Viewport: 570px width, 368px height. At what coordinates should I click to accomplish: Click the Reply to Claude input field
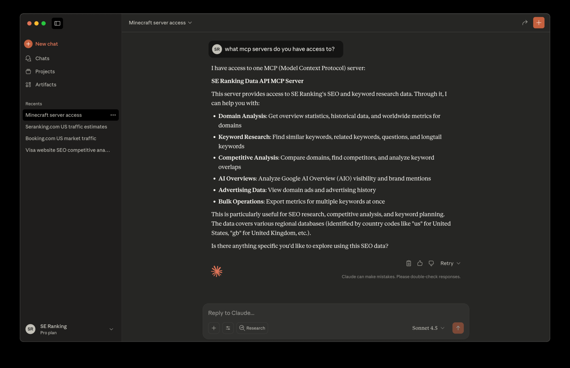(x=334, y=313)
